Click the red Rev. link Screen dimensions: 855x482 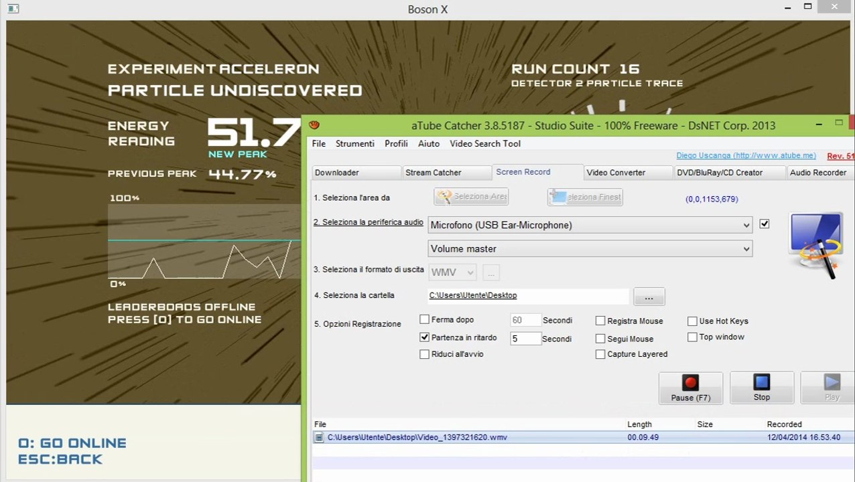click(x=840, y=156)
